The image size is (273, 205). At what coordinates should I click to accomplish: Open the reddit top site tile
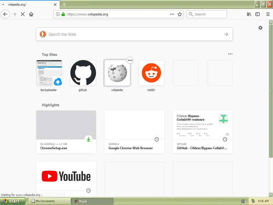[x=151, y=73]
